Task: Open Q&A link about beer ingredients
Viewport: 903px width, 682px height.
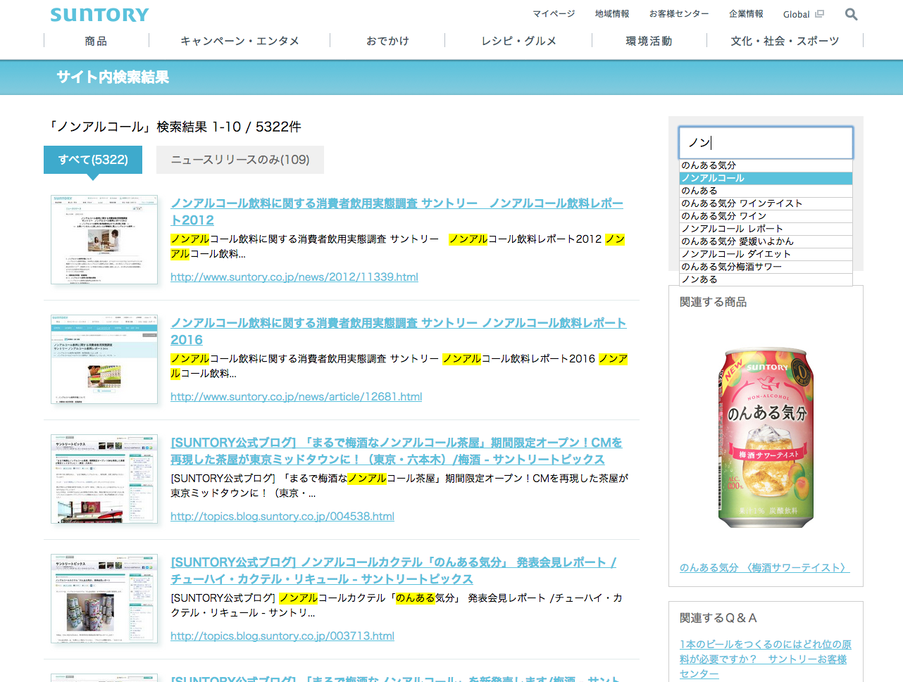Action: 766,659
